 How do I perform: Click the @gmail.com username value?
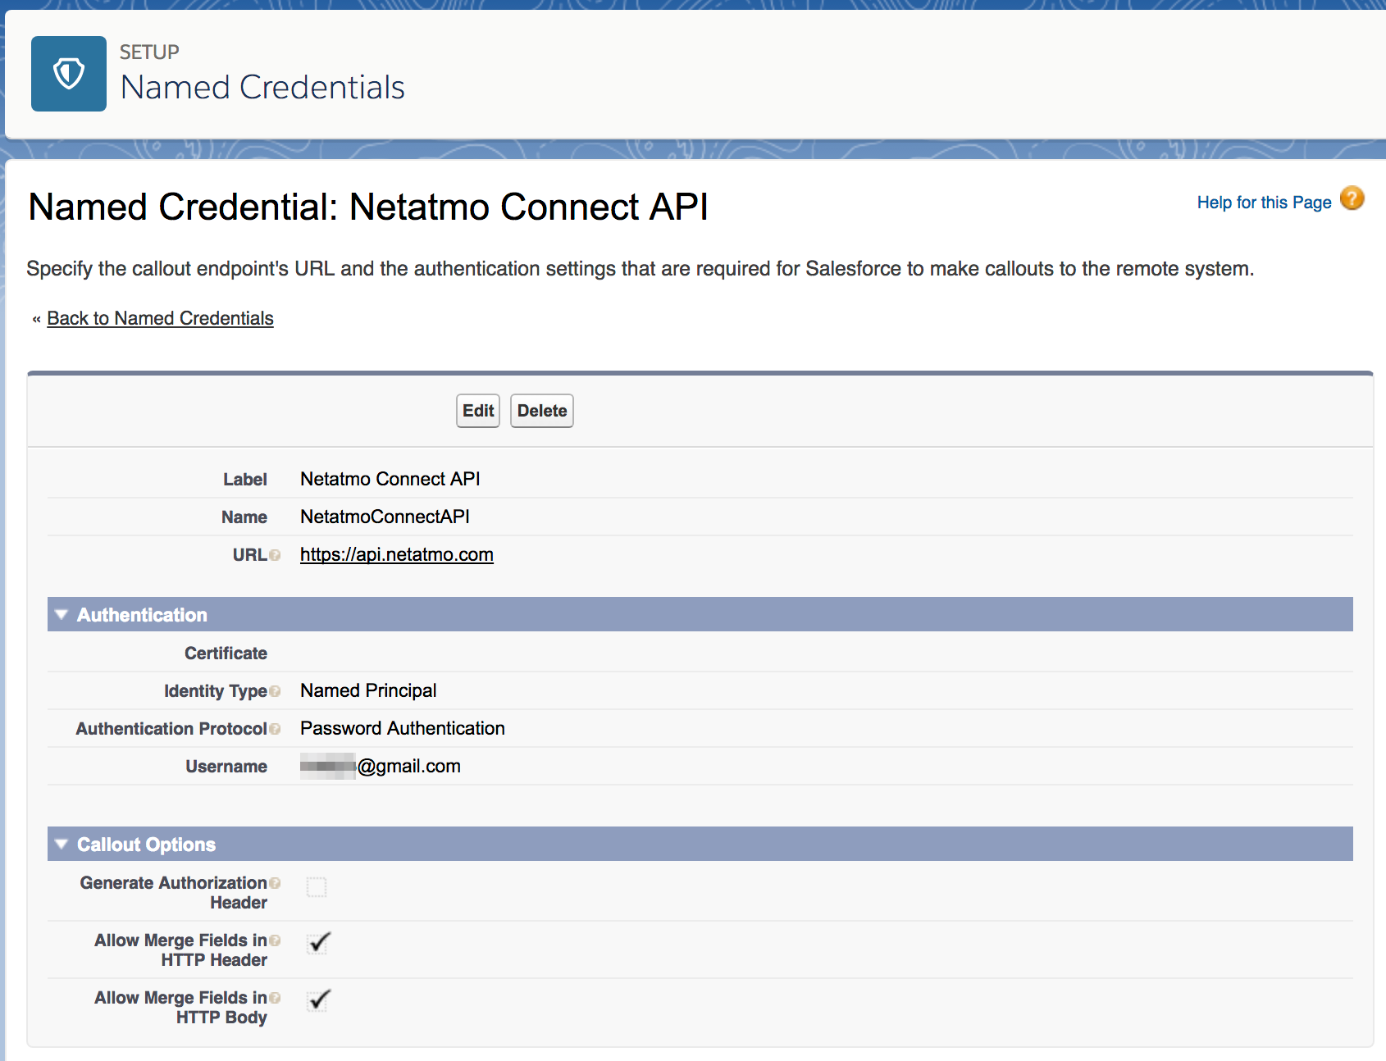381,766
